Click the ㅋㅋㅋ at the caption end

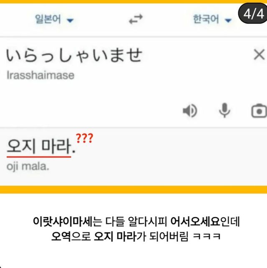(207, 237)
